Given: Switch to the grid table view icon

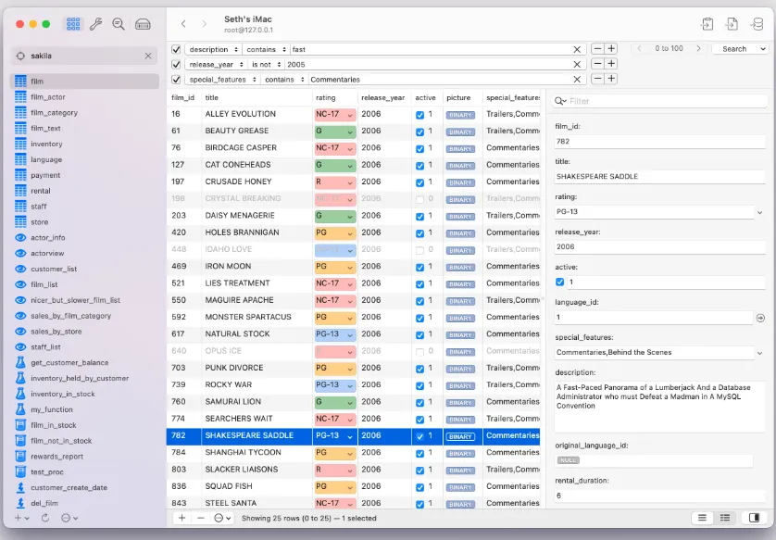Looking at the screenshot, I should point(73,24).
